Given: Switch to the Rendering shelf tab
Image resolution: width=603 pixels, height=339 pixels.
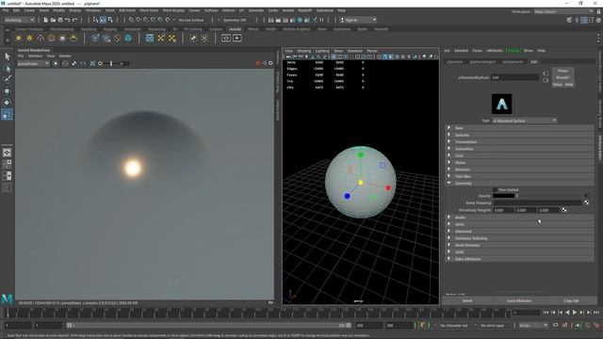Looking at the screenshot, I should point(157,29).
